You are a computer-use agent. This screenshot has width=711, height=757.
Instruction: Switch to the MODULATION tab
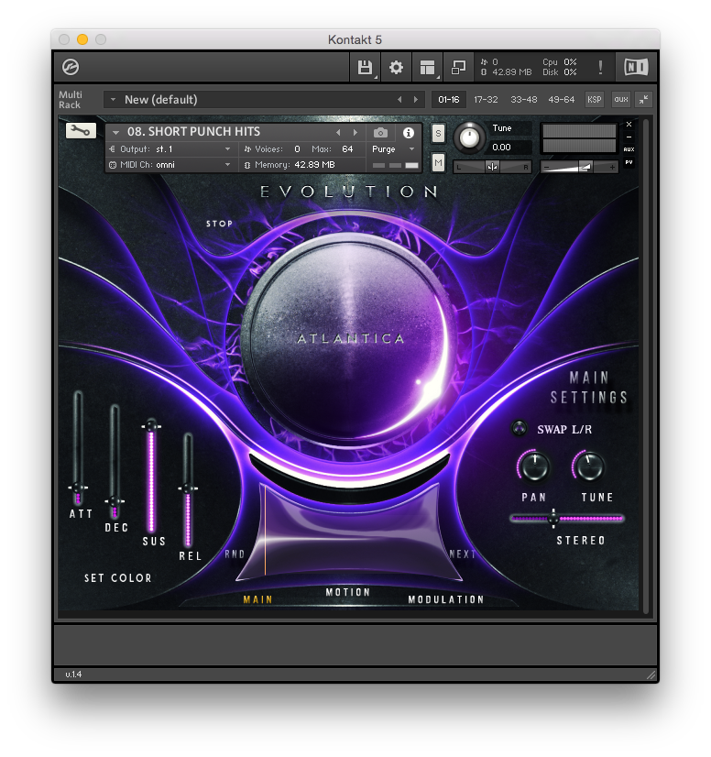coord(446,599)
